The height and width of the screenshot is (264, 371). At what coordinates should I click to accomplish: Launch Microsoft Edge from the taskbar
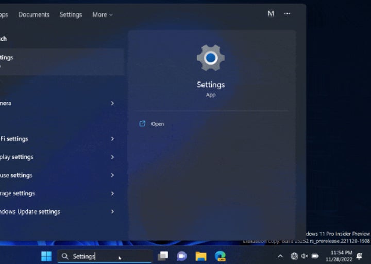[220, 256]
